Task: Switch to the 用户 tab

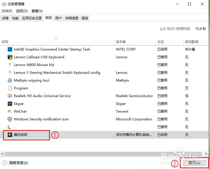Action: point(58,18)
